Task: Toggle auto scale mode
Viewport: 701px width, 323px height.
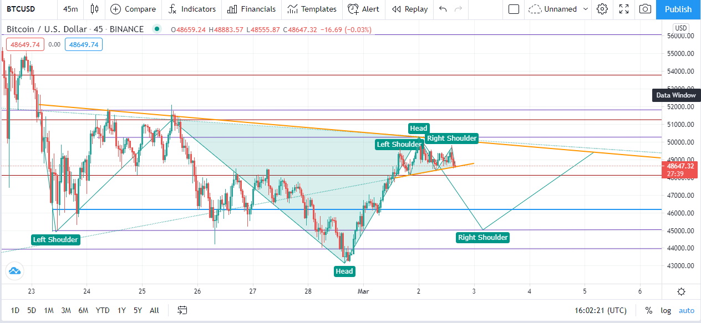Action: coord(687,310)
